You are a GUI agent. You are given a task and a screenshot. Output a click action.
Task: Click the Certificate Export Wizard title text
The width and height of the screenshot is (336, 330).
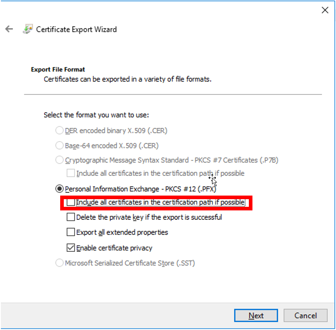tap(76, 29)
